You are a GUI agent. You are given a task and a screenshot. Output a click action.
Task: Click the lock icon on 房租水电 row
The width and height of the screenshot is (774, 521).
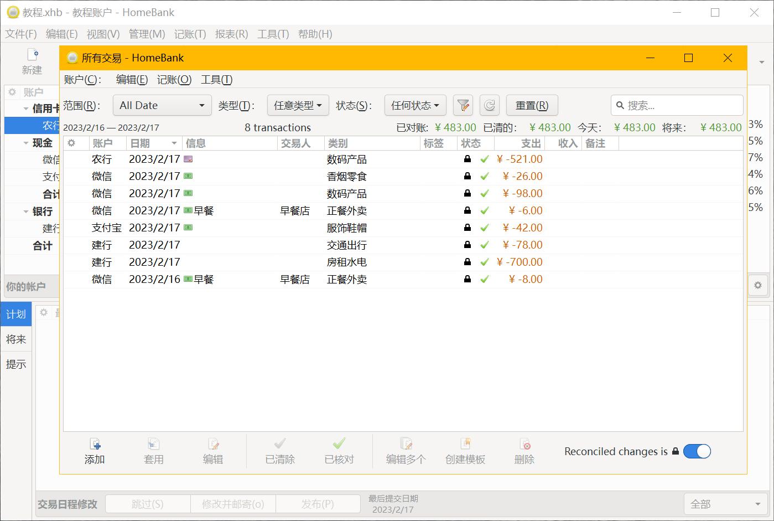click(x=467, y=262)
